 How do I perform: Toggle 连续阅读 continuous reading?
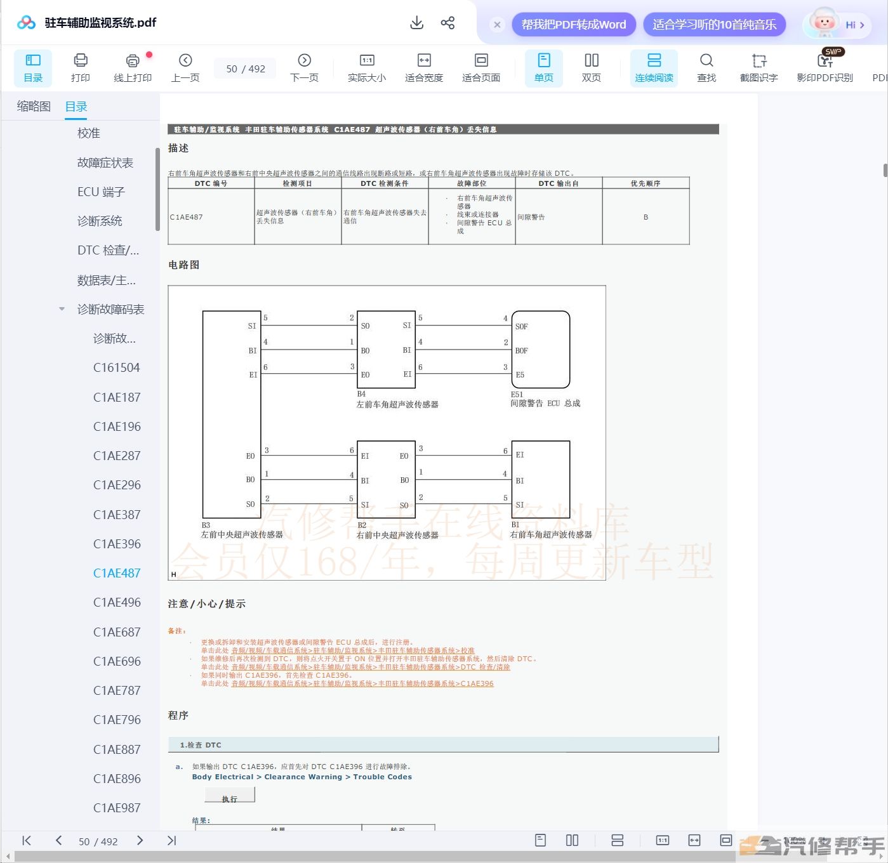pos(654,68)
